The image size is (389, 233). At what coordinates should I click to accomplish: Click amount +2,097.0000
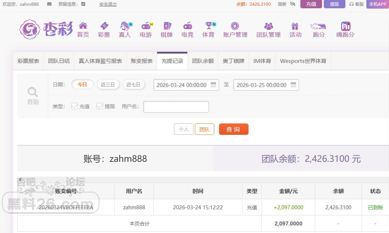(288, 207)
